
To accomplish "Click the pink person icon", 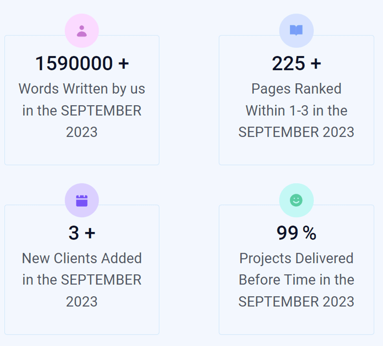I will pos(81,31).
